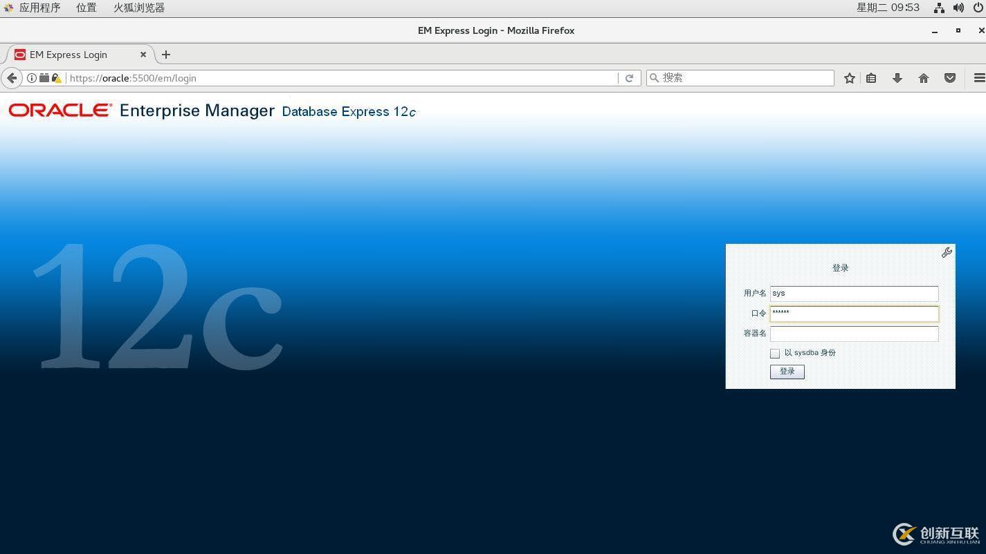Click the volume icon in the system tray
Screen dimensions: 986x554
point(958,8)
